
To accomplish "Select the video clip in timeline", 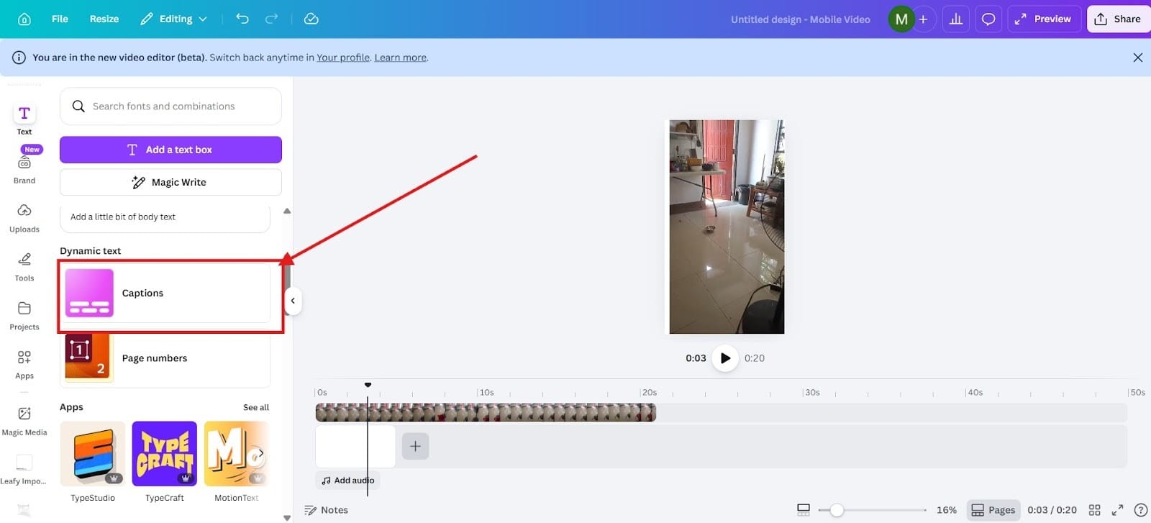I will pos(486,412).
